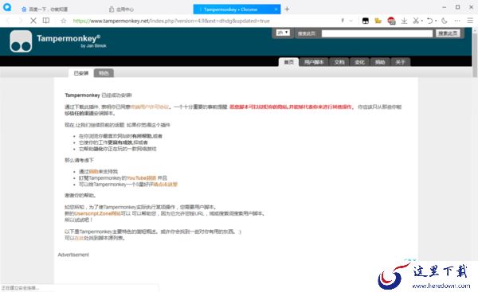478x292 pixels.
Task: Open the Userscript.Zone website link
Action: [x=97, y=214]
